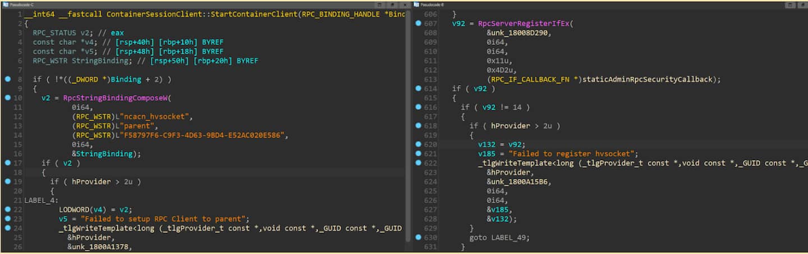The width and height of the screenshot is (808, 254).
Task: Toggle breakpoint dot on line 607
Action: (x=418, y=23)
